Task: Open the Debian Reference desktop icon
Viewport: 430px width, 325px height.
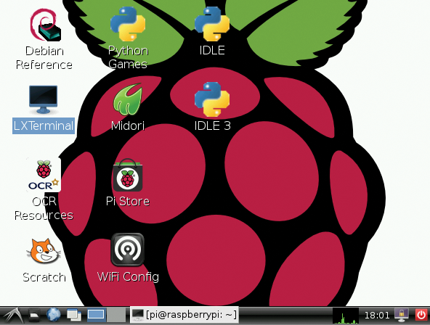Action: click(x=45, y=25)
